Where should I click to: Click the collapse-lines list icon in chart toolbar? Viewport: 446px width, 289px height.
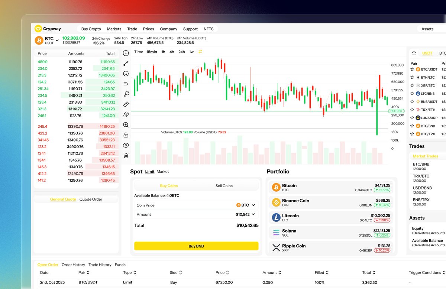click(x=126, y=84)
